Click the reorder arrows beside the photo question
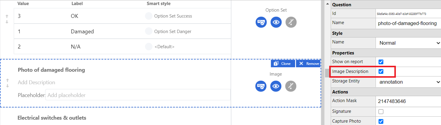This screenshot has width=441, height=125. click(x=7, y=83)
